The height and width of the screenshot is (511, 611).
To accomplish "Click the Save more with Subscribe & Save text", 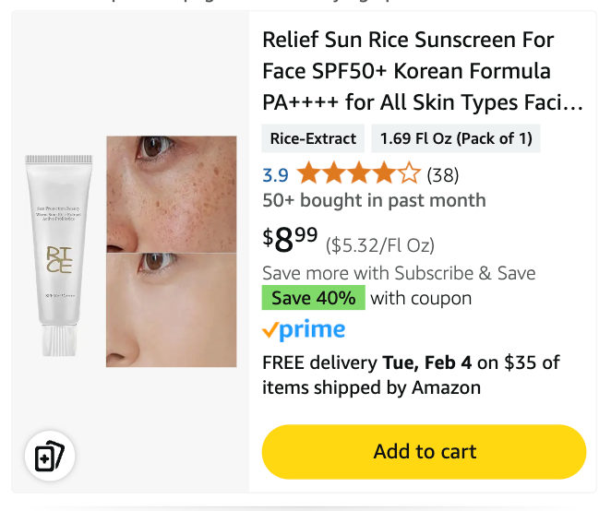I will [x=399, y=273].
